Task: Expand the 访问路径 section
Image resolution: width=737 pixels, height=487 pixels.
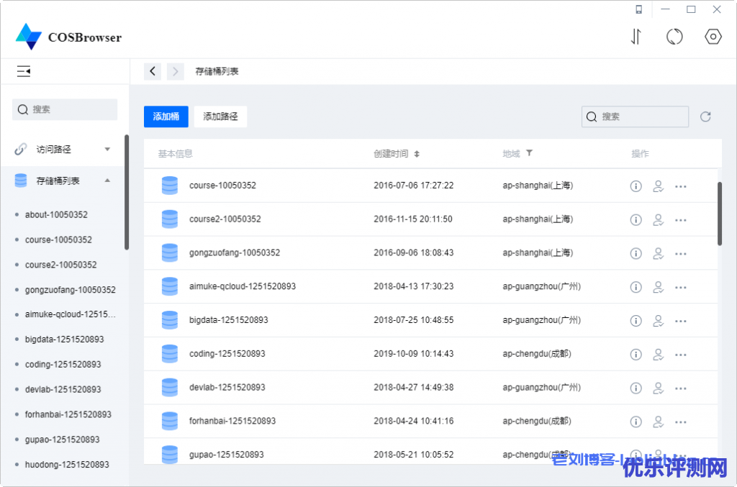Action: click(107, 150)
